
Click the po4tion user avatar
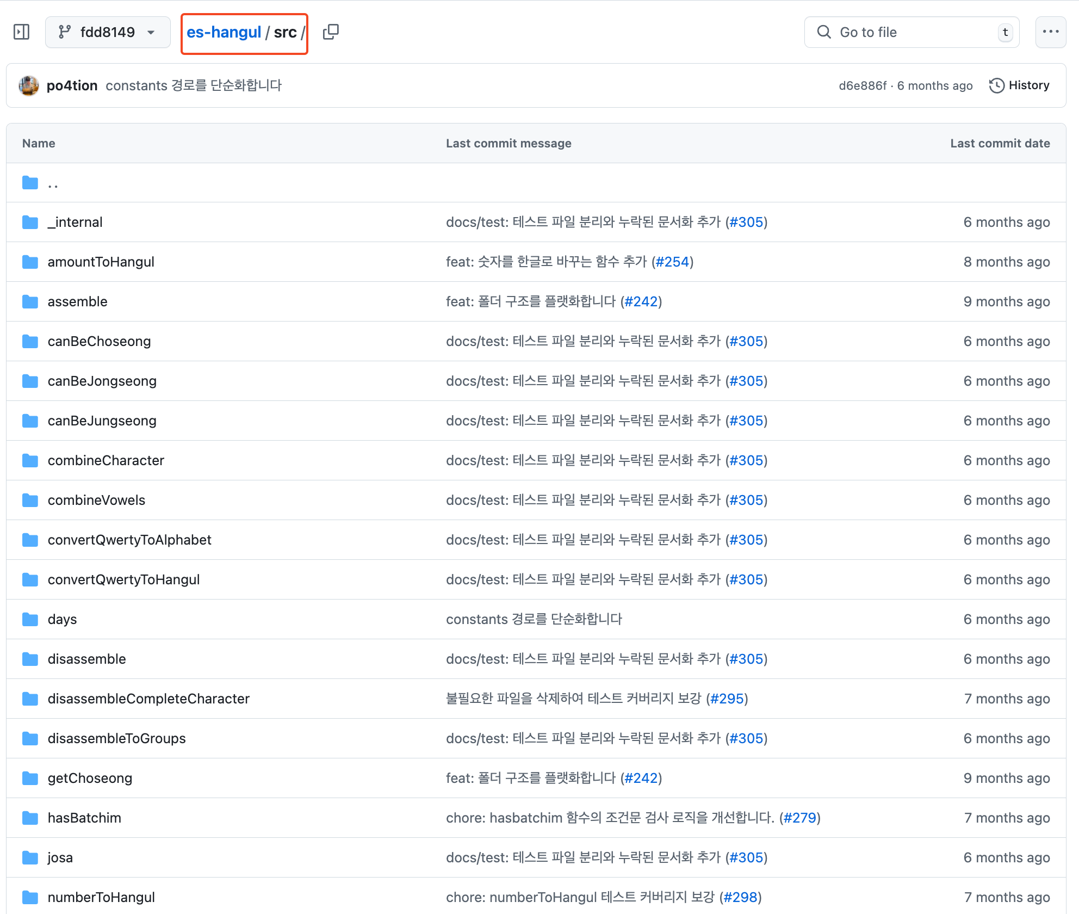(29, 85)
